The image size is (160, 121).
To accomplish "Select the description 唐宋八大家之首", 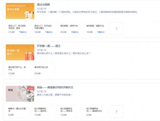I will [55, 95].
